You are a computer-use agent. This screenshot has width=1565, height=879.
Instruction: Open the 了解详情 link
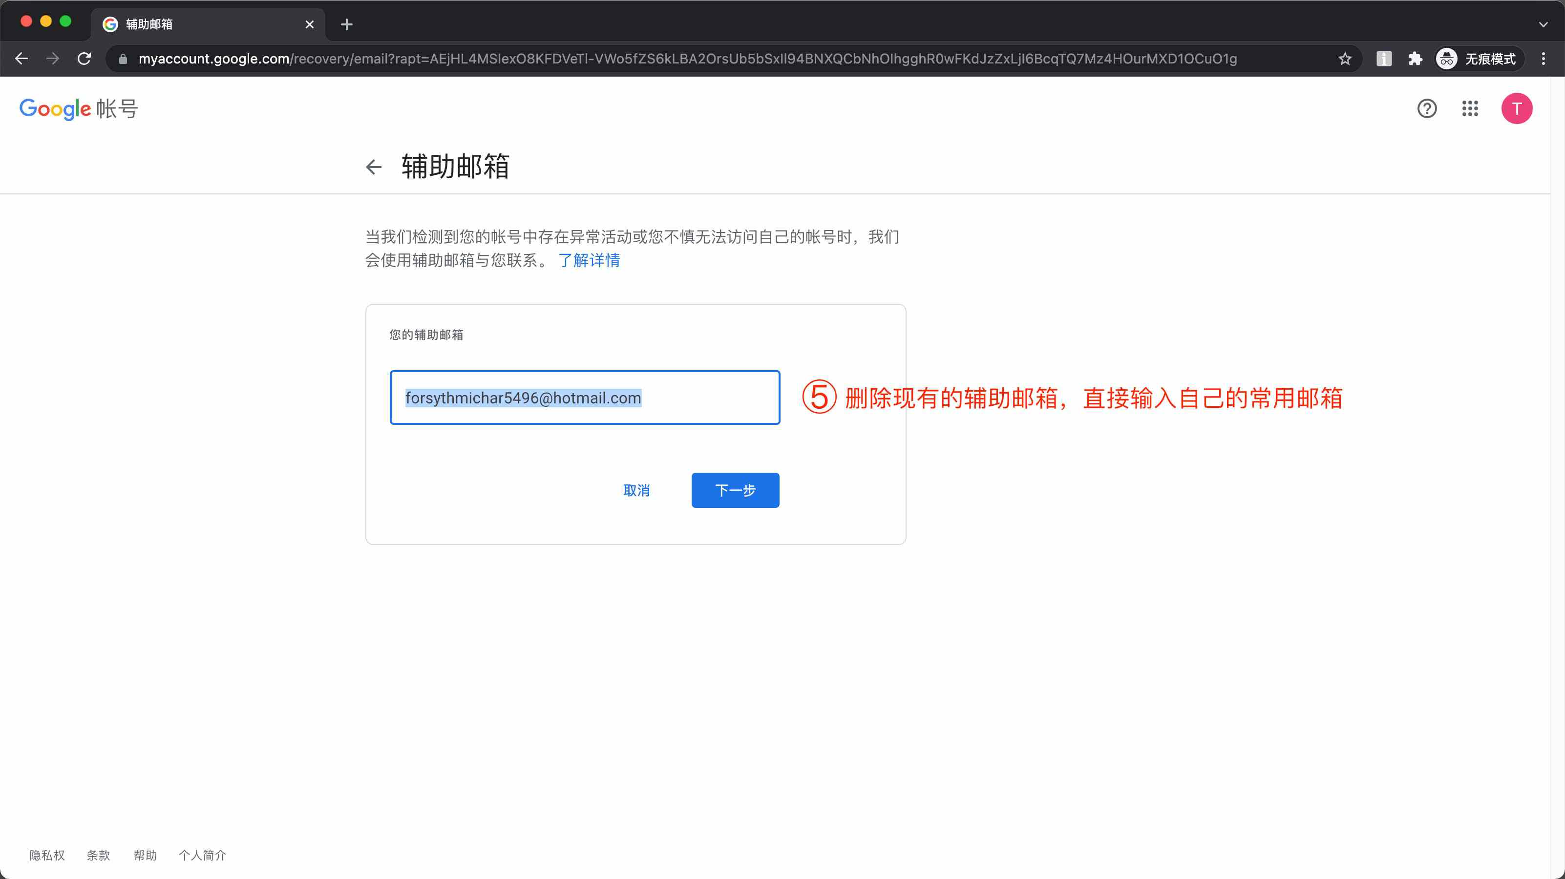589,260
